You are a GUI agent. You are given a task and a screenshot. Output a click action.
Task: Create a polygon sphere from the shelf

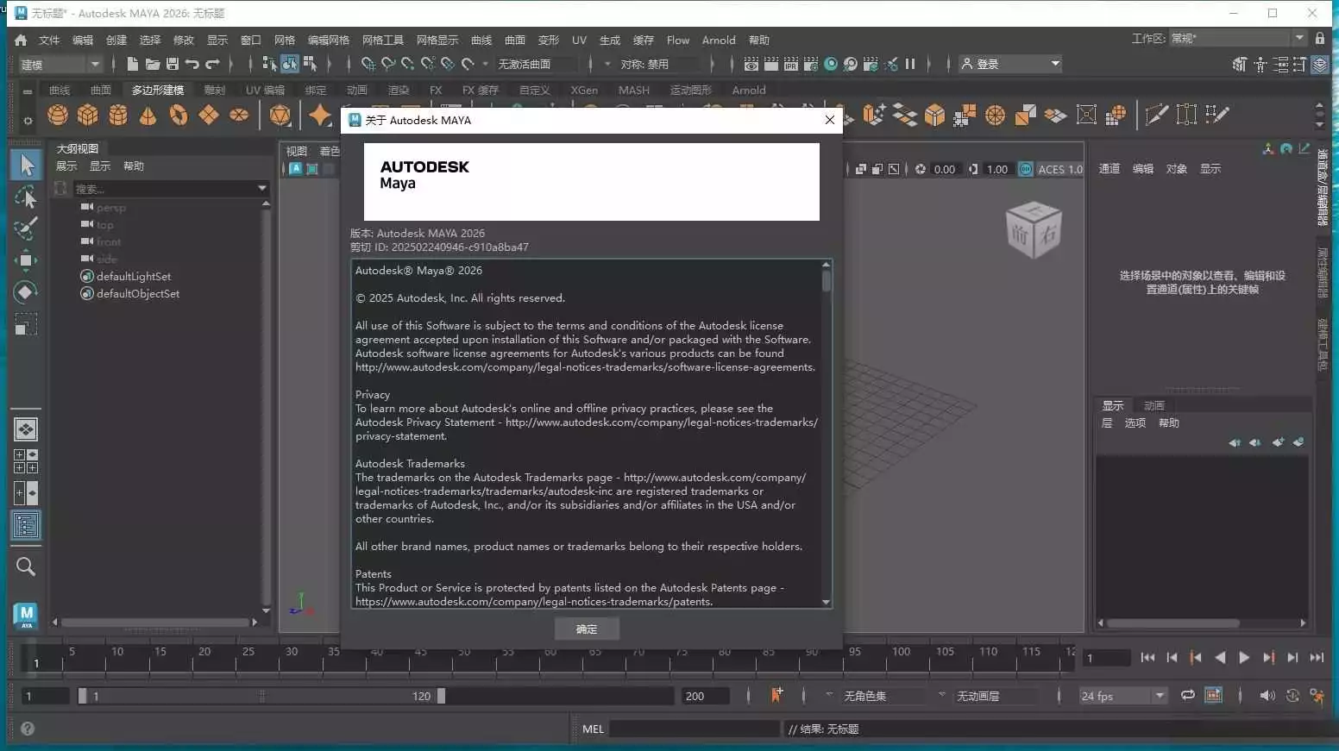click(x=58, y=115)
